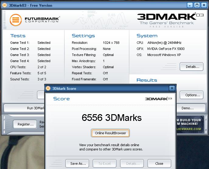The width and height of the screenshot is (209, 169).
Task: Open System Details... in main window
Action: [192, 67]
